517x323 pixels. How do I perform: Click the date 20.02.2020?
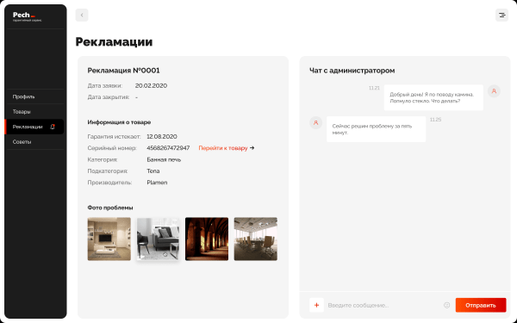[x=151, y=85]
